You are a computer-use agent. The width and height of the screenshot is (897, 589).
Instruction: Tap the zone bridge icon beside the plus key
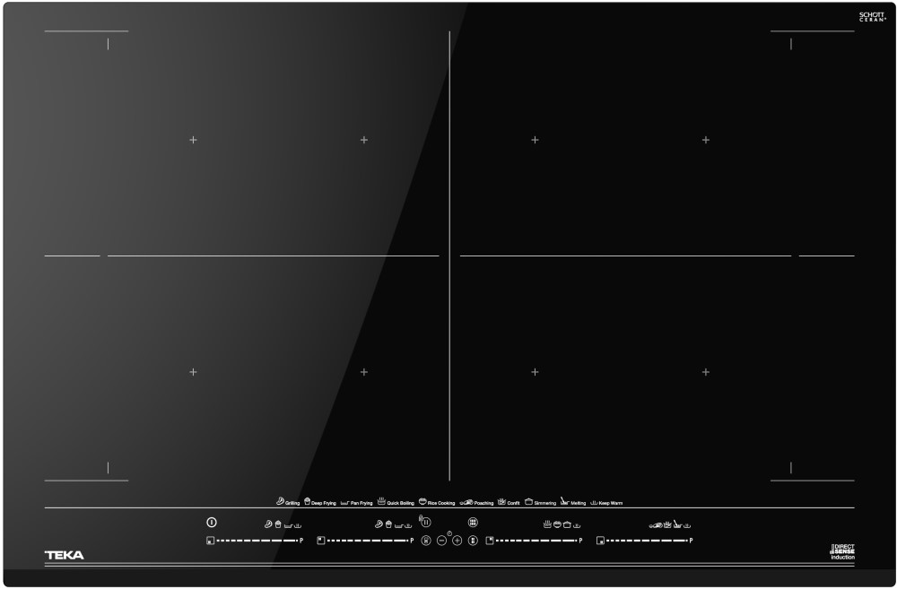pyautogui.click(x=473, y=541)
